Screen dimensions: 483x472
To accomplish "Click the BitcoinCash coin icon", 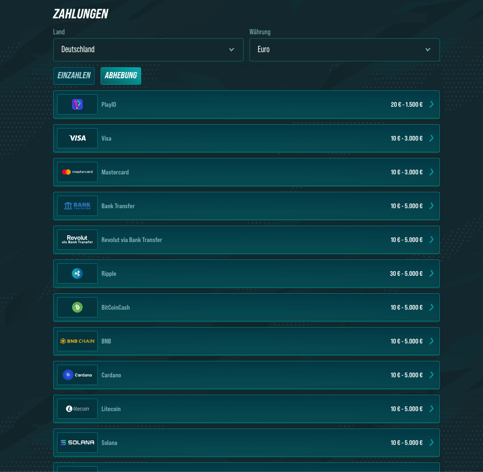I will click(77, 307).
